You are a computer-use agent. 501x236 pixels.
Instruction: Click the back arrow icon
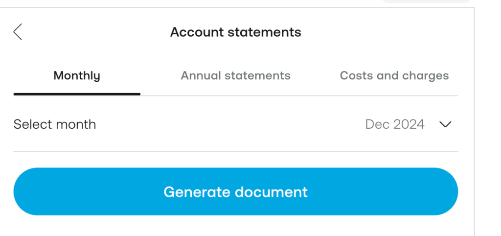(x=18, y=32)
